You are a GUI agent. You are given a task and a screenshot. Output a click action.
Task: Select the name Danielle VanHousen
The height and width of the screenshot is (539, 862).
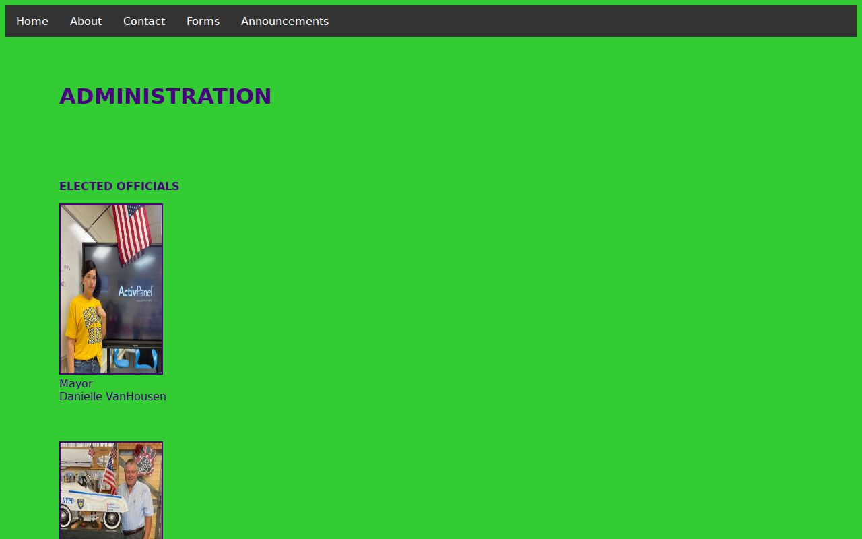point(112,396)
